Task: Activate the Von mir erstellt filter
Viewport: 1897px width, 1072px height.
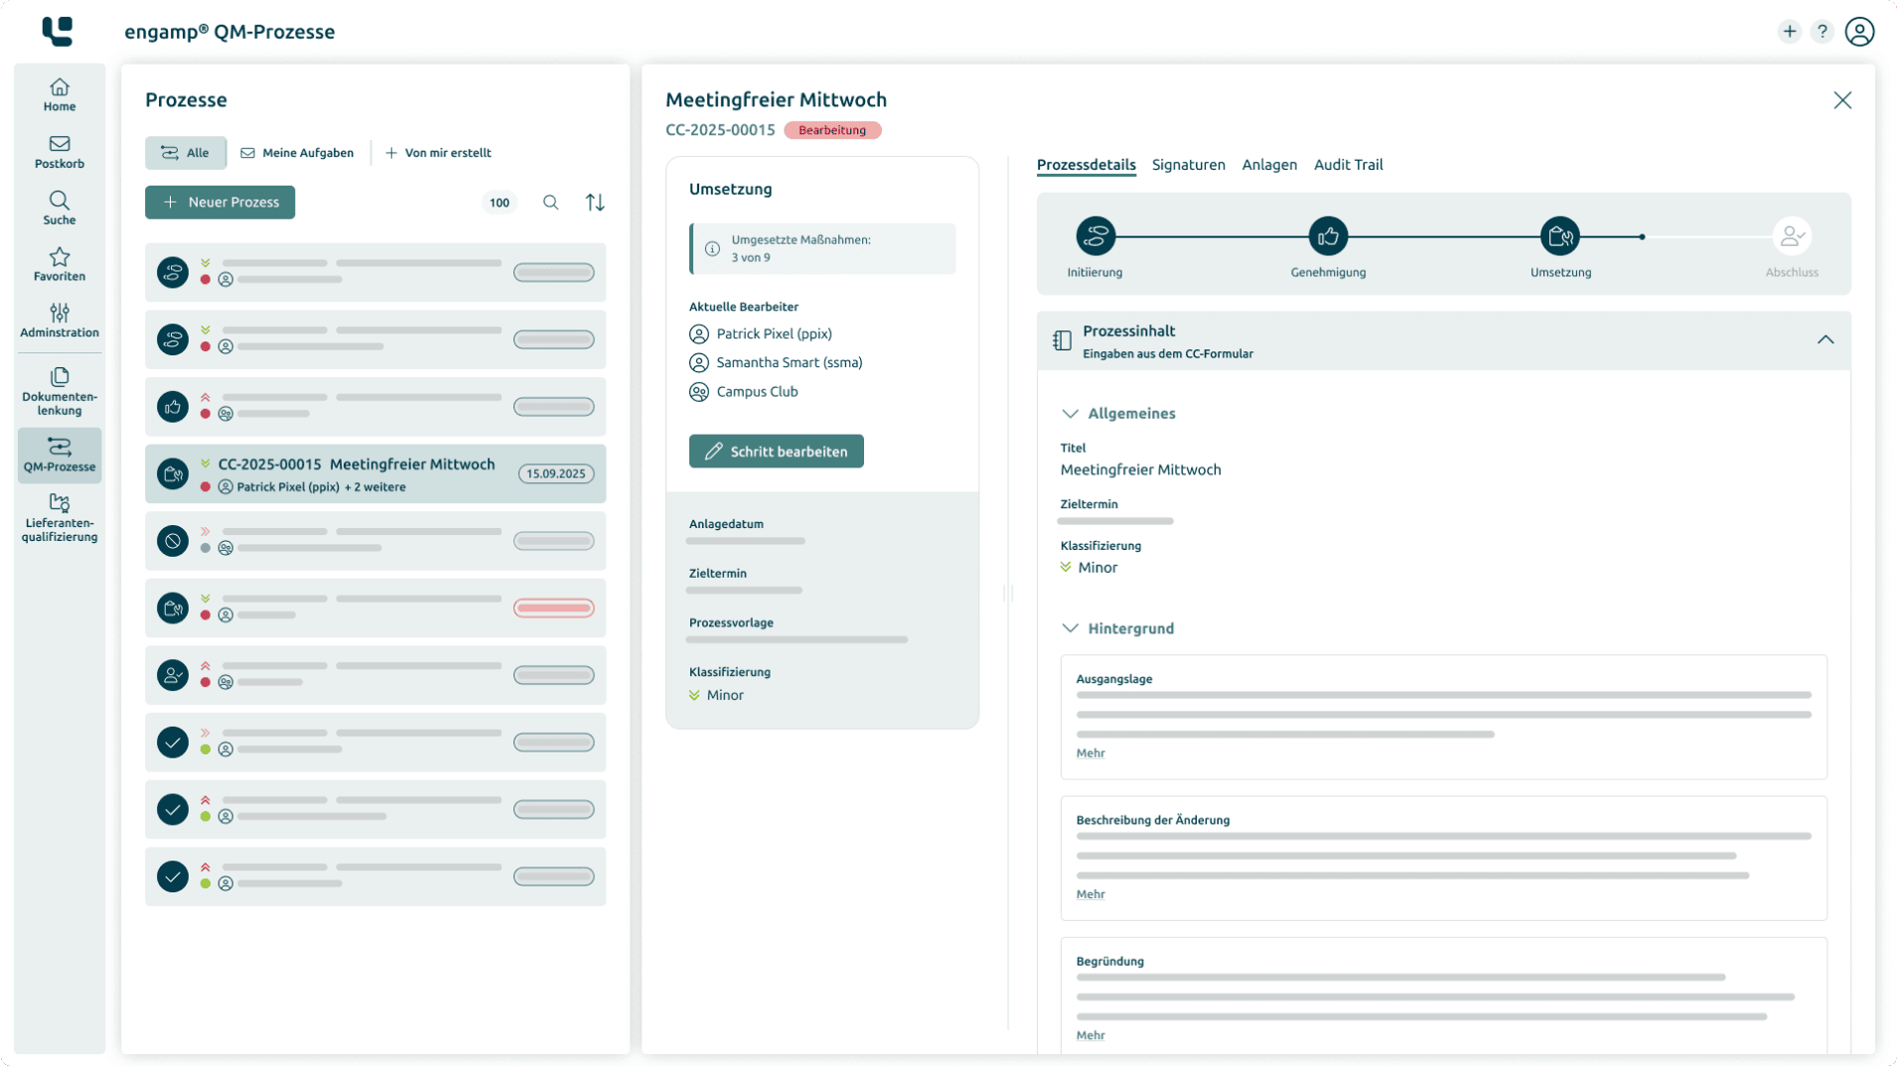Action: pyautogui.click(x=438, y=152)
